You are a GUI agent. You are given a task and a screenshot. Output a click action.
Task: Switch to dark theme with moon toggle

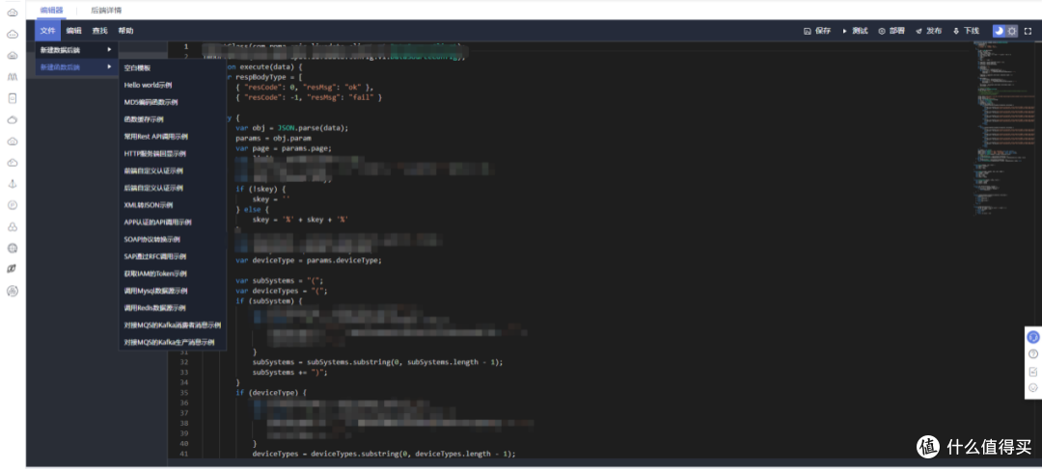tap(999, 31)
